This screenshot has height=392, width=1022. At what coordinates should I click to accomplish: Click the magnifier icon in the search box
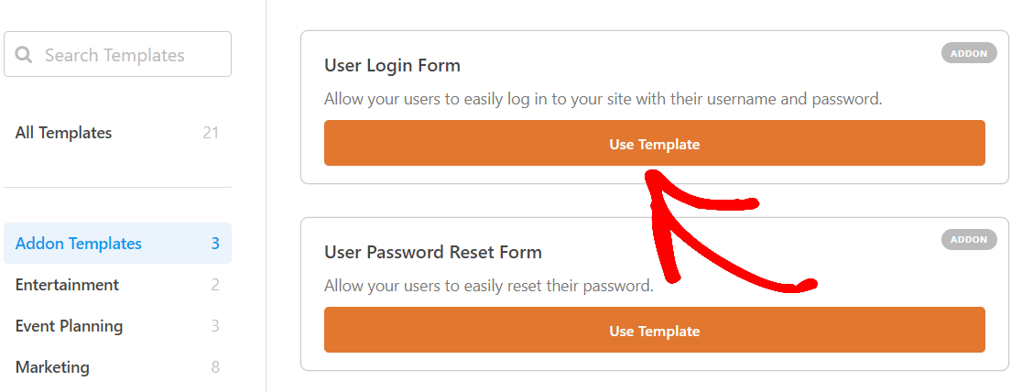[x=25, y=55]
